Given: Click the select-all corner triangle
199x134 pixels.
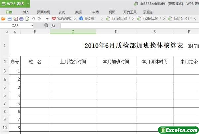Looking at the screenshot, I should click(7, 32).
